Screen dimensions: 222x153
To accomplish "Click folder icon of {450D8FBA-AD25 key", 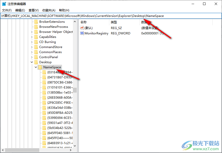I will (44, 113).
